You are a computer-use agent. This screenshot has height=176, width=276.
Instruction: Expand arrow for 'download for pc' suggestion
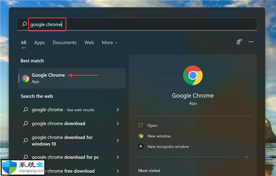tap(118, 157)
